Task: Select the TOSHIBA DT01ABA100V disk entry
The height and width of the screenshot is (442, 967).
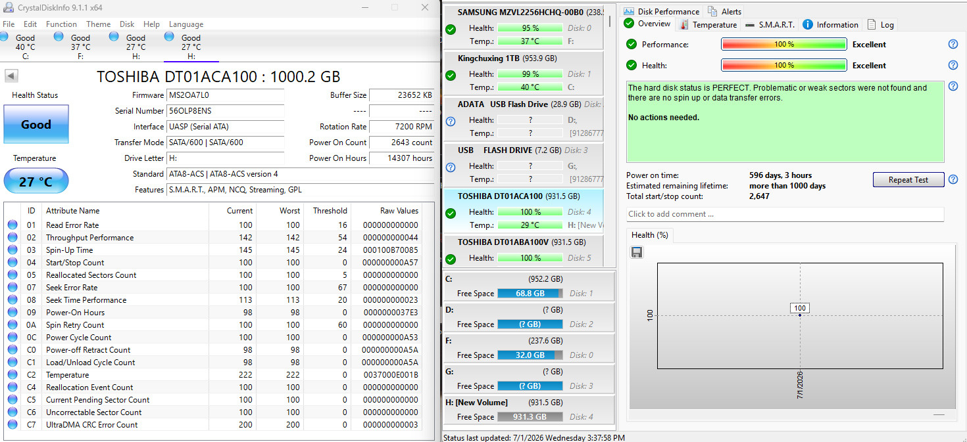Action: click(524, 252)
